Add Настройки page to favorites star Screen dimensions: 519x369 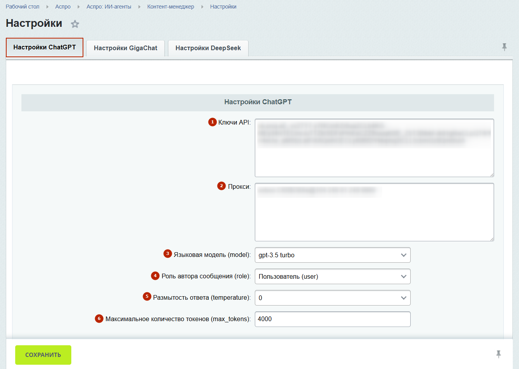click(75, 24)
